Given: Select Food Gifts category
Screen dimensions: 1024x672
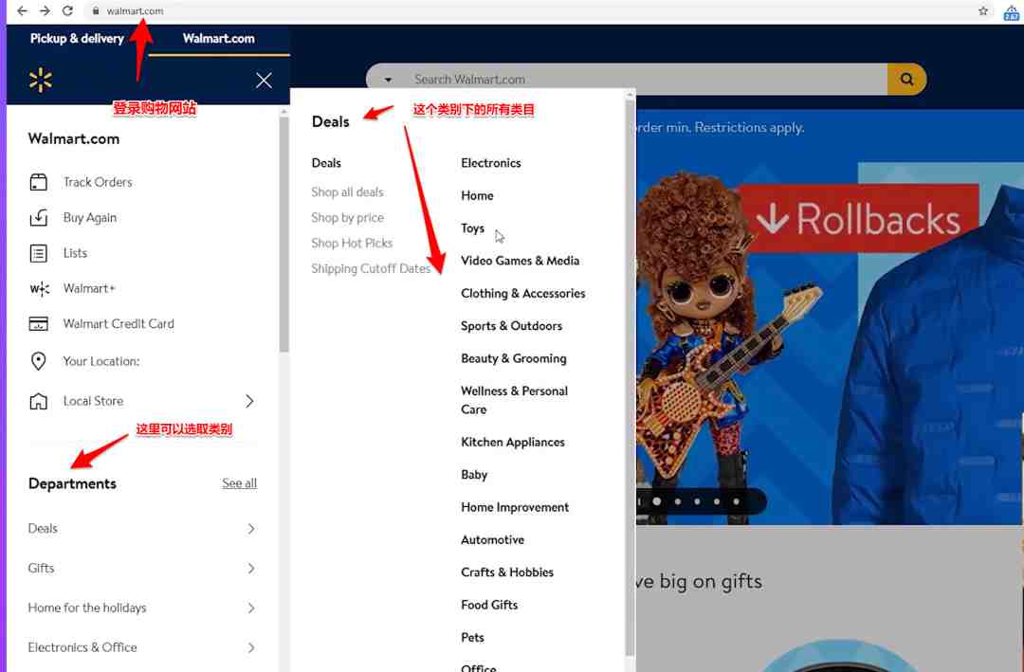Looking at the screenshot, I should click(x=489, y=606).
